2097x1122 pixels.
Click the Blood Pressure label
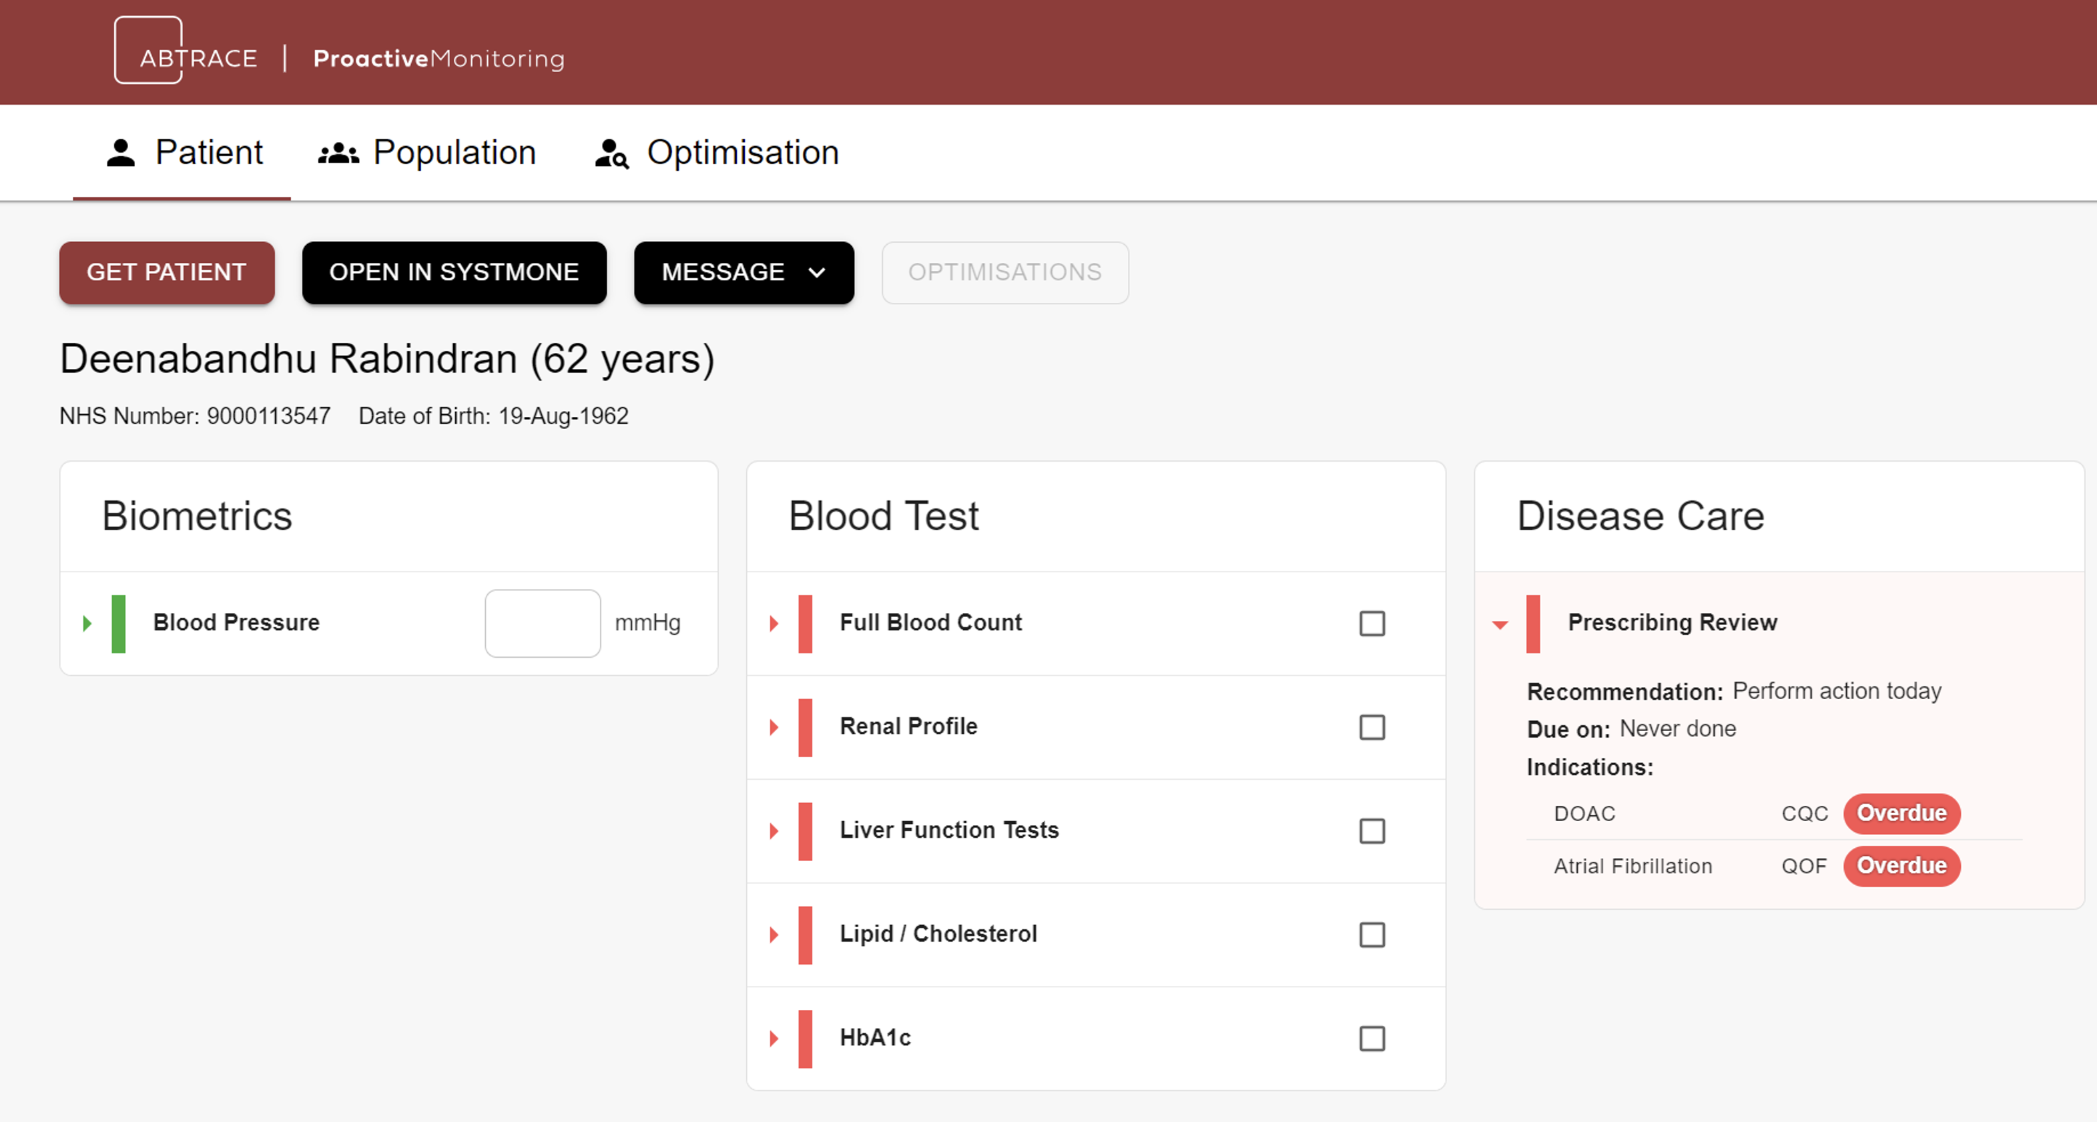pyautogui.click(x=236, y=622)
